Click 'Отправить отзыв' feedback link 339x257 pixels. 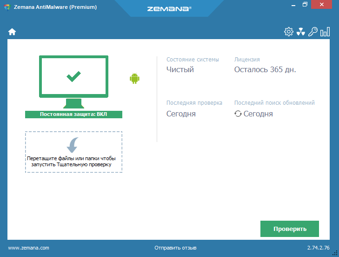click(x=175, y=248)
